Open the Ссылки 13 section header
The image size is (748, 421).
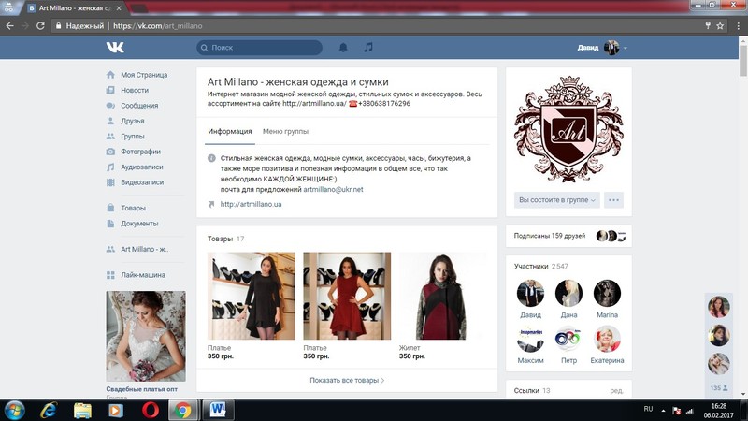pyautogui.click(x=532, y=391)
